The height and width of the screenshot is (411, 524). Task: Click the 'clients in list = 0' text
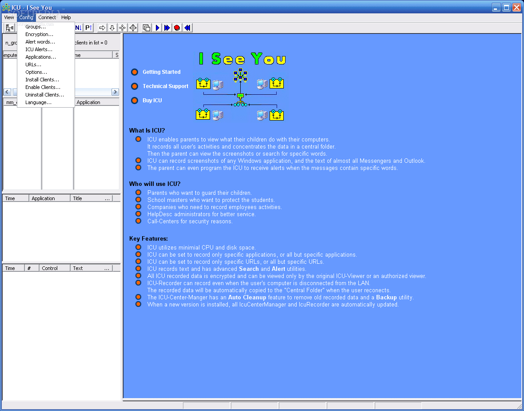pos(91,43)
